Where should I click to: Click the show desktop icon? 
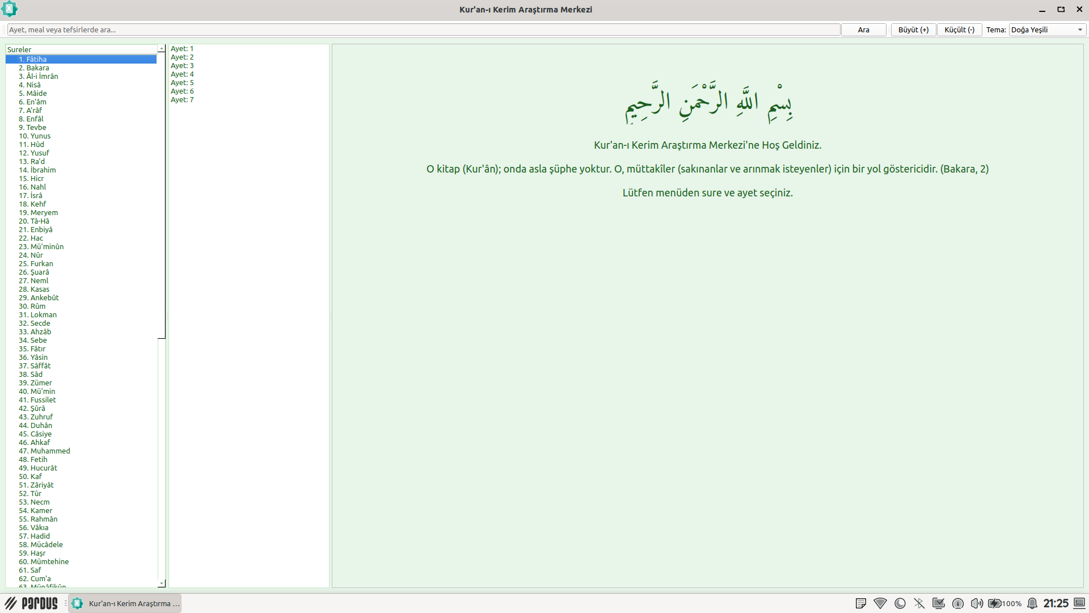point(1079,603)
